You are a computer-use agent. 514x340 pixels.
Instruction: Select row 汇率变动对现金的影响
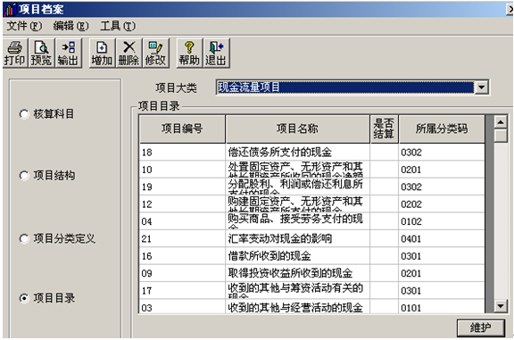coord(312,238)
